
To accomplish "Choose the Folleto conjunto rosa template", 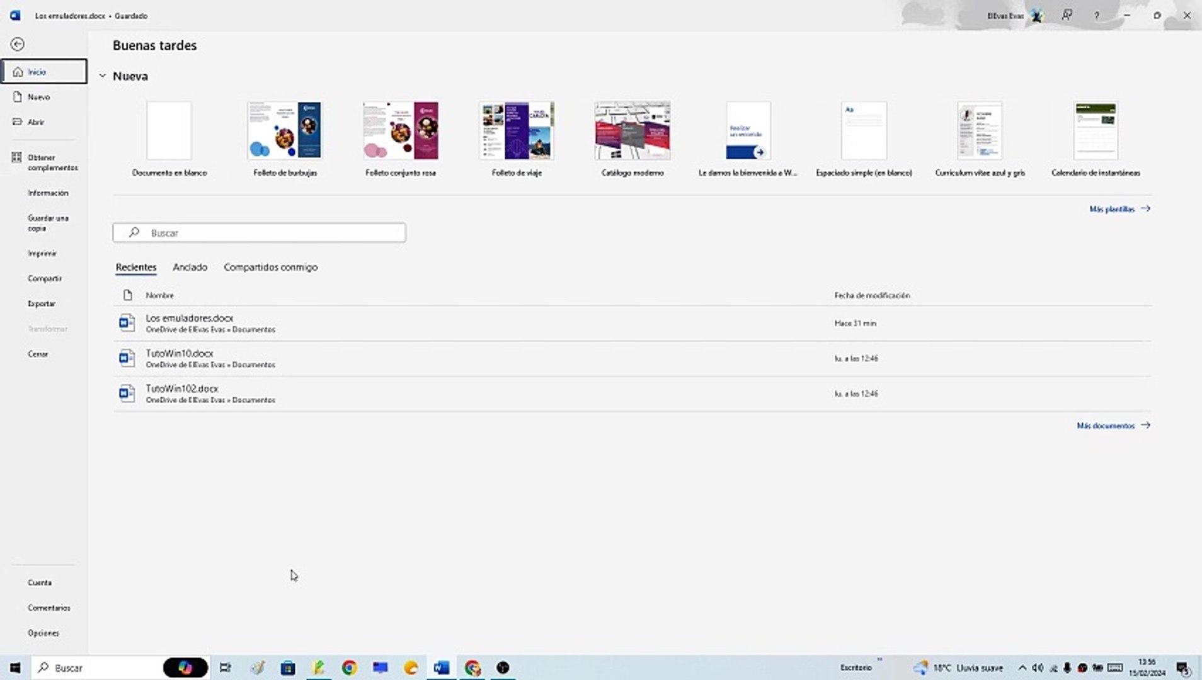I will [401, 139].
